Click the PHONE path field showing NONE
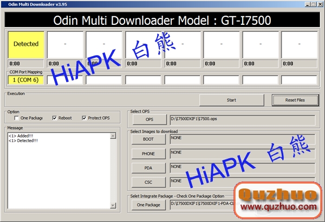This screenshot has width=325, height=222. tap(243, 153)
